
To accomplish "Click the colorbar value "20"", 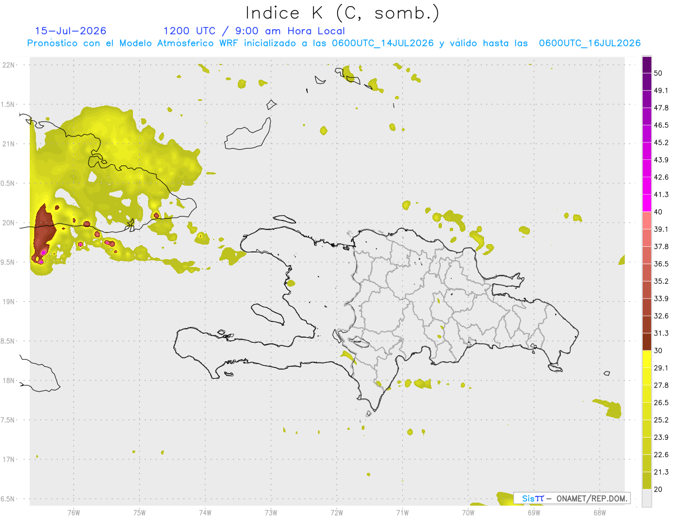I will tap(658, 489).
